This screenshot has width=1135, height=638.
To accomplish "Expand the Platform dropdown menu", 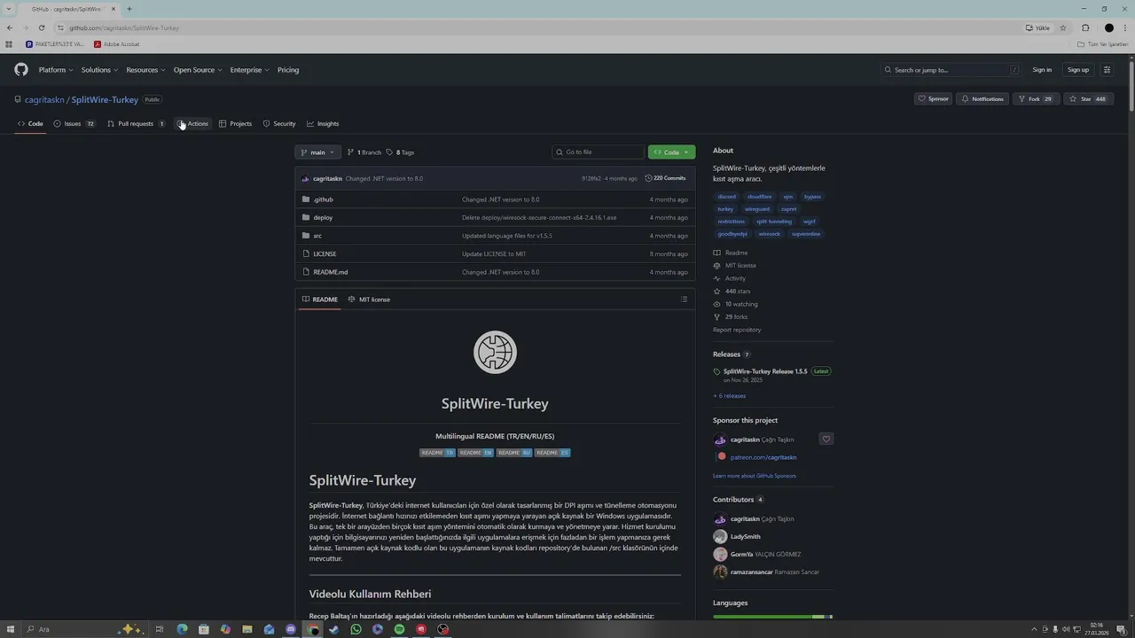I will pyautogui.click(x=55, y=70).
